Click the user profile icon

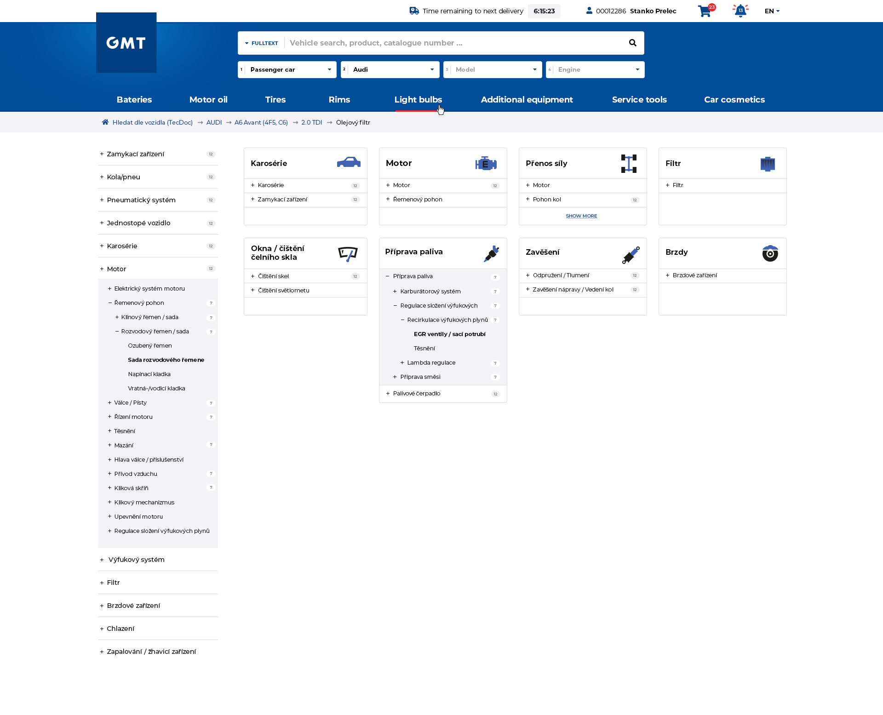[589, 11]
